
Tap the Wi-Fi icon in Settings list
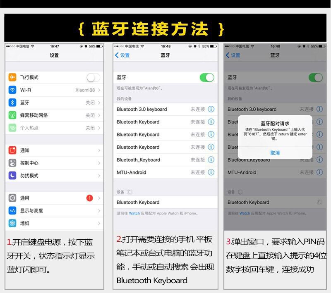coord(12,90)
